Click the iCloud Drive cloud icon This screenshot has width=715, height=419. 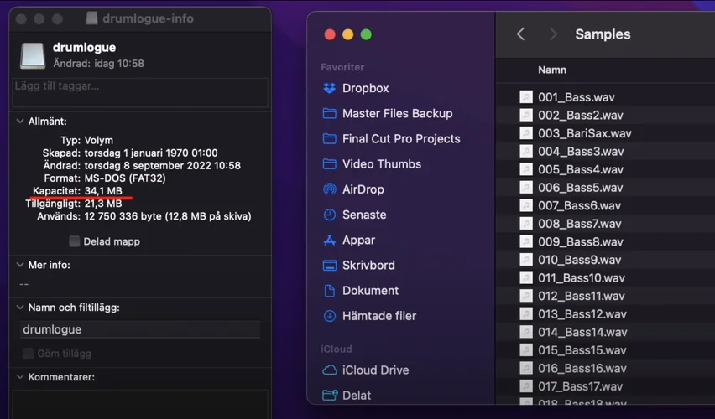coord(329,370)
